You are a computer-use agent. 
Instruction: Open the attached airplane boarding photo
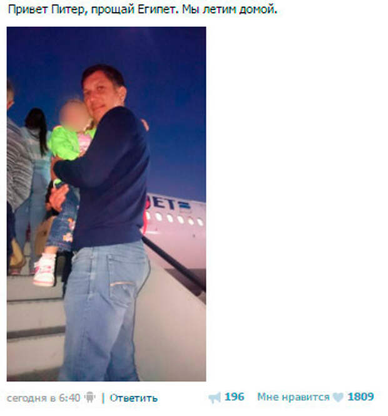[106, 204]
